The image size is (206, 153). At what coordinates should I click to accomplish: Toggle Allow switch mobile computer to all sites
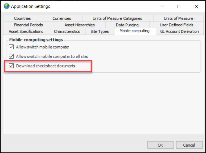(x=12, y=57)
